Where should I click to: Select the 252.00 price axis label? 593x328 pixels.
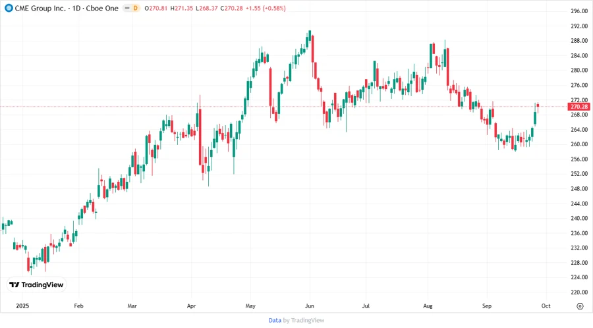[x=579, y=174]
